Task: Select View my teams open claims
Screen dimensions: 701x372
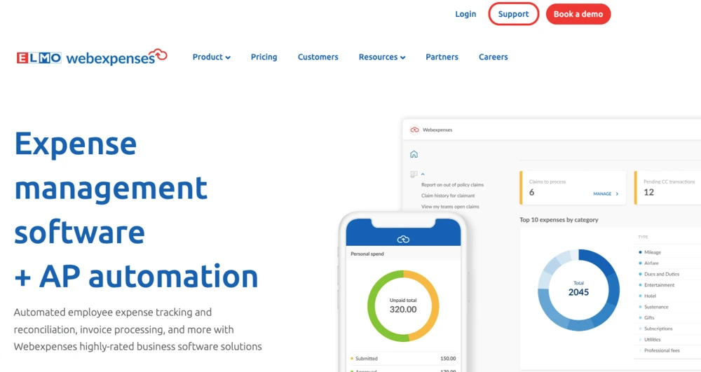Action: point(450,207)
